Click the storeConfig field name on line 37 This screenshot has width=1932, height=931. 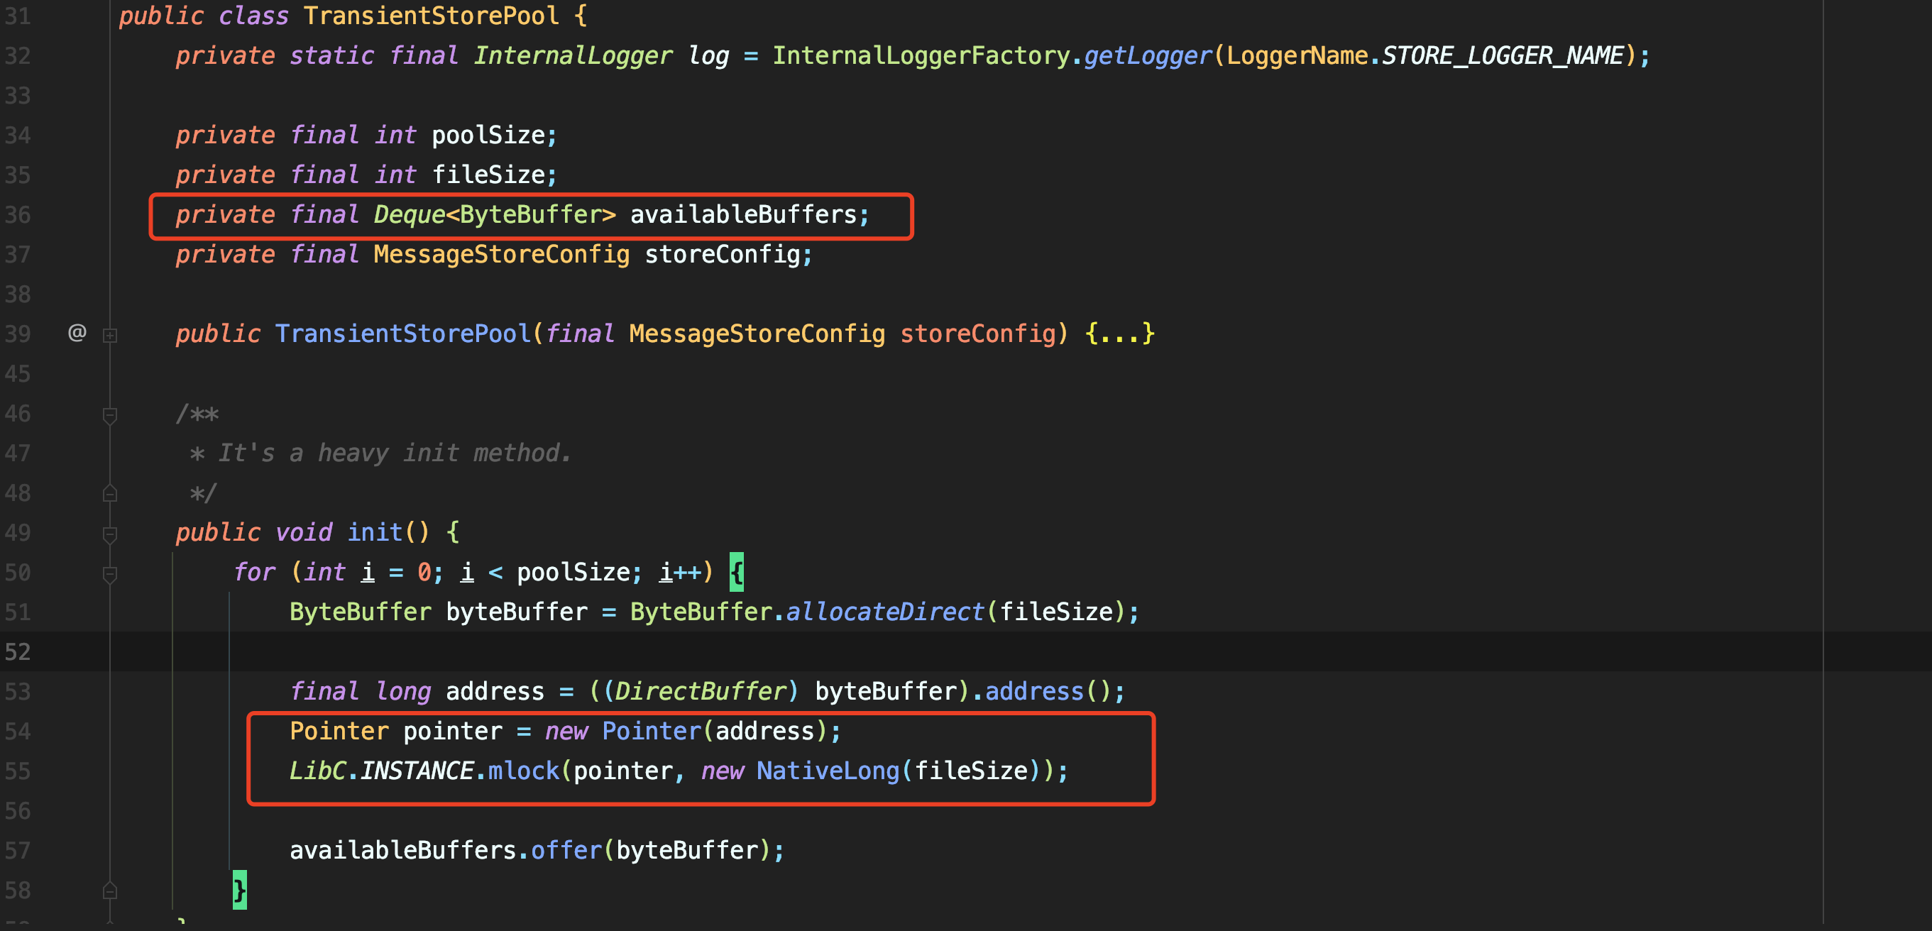(x=723, y=254)
